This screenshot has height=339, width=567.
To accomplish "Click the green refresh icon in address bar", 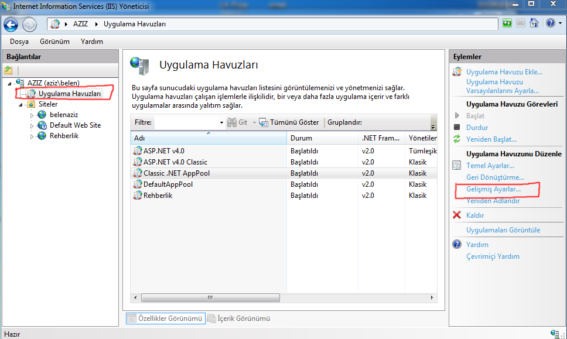I will pyautogui.click(x=507, y=23).
